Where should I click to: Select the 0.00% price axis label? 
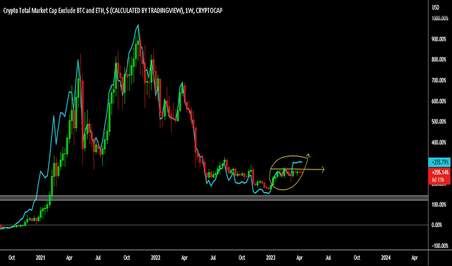tap(436, 225)
